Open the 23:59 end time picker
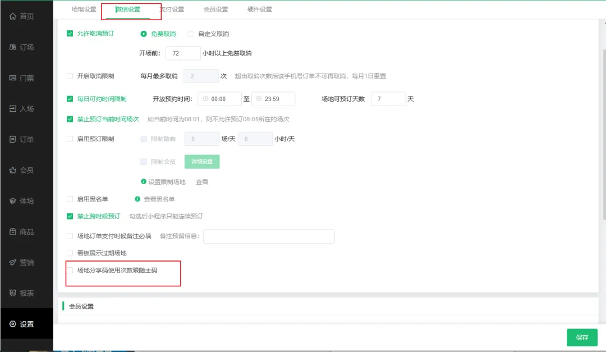This screenshot has width=606, height=352. tap(274, 99)
